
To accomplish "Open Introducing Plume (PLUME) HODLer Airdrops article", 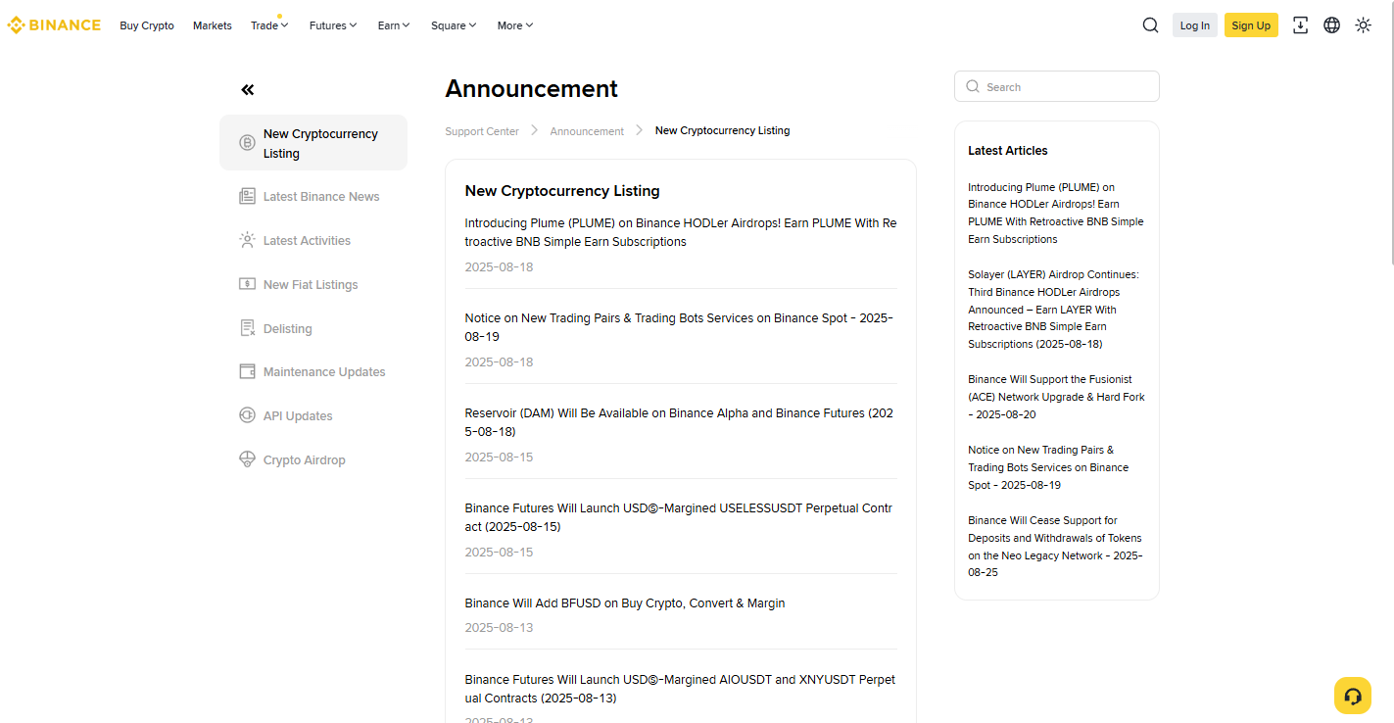I will (x=681, y=232).
